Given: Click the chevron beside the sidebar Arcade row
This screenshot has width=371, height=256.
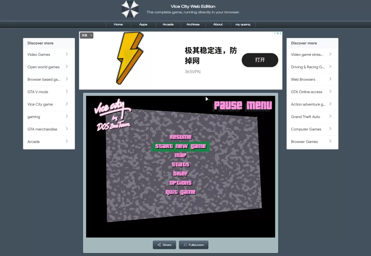Looking at the screenshot, I should [x=67, y=141].
